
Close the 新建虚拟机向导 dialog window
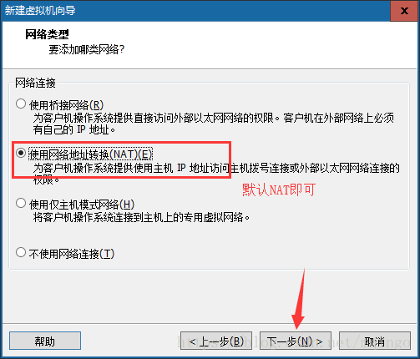coord(404,11)
